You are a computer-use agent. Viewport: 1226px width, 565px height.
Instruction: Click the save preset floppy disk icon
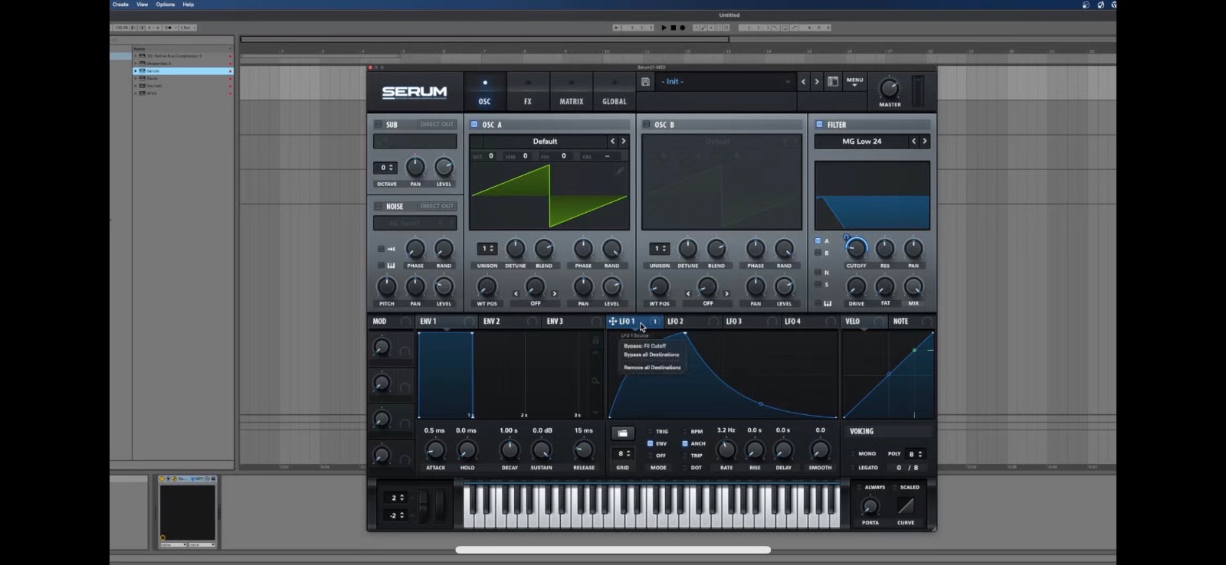pos(646,82)
